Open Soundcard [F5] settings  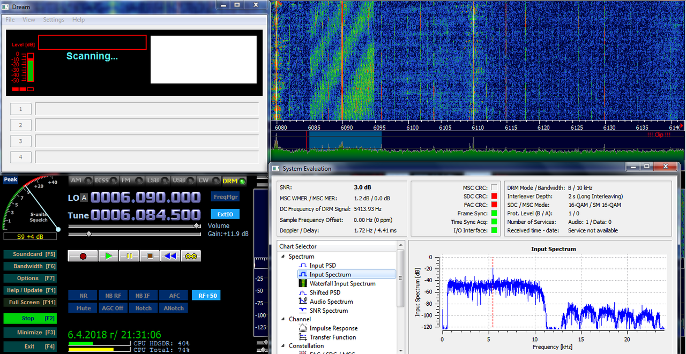click(x=29, y=254)
